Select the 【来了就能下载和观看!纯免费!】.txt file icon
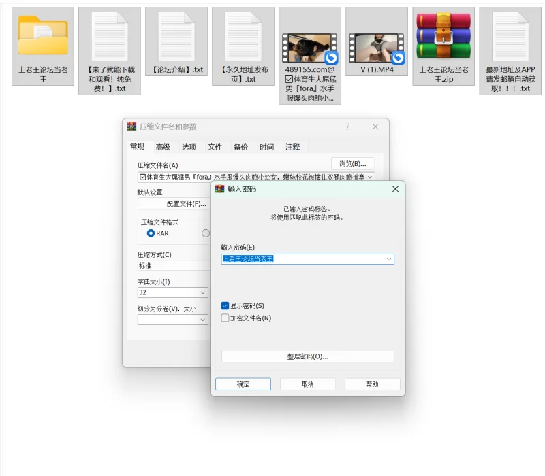The image size is (545, 476). point(110,37)
